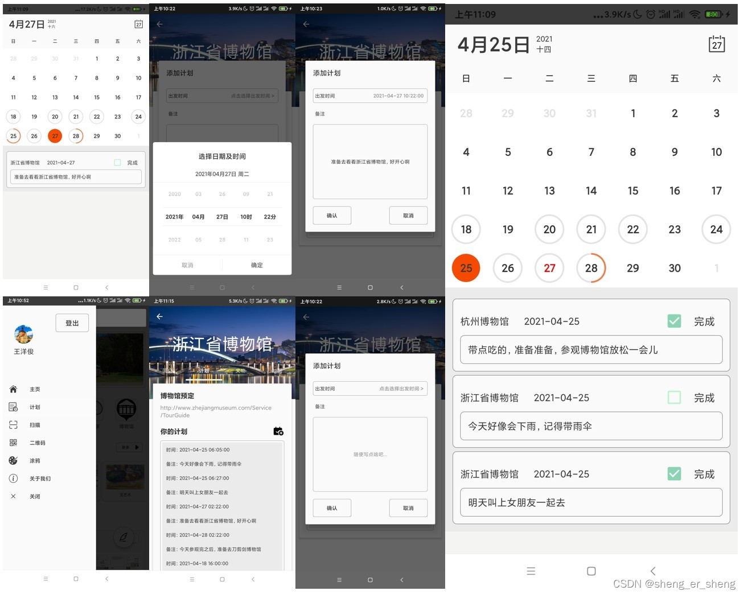
Task: Tap dialog notes box containing 准备去看看浙江省博物馆
Action: pyautogui.click(x=370, y=162)
